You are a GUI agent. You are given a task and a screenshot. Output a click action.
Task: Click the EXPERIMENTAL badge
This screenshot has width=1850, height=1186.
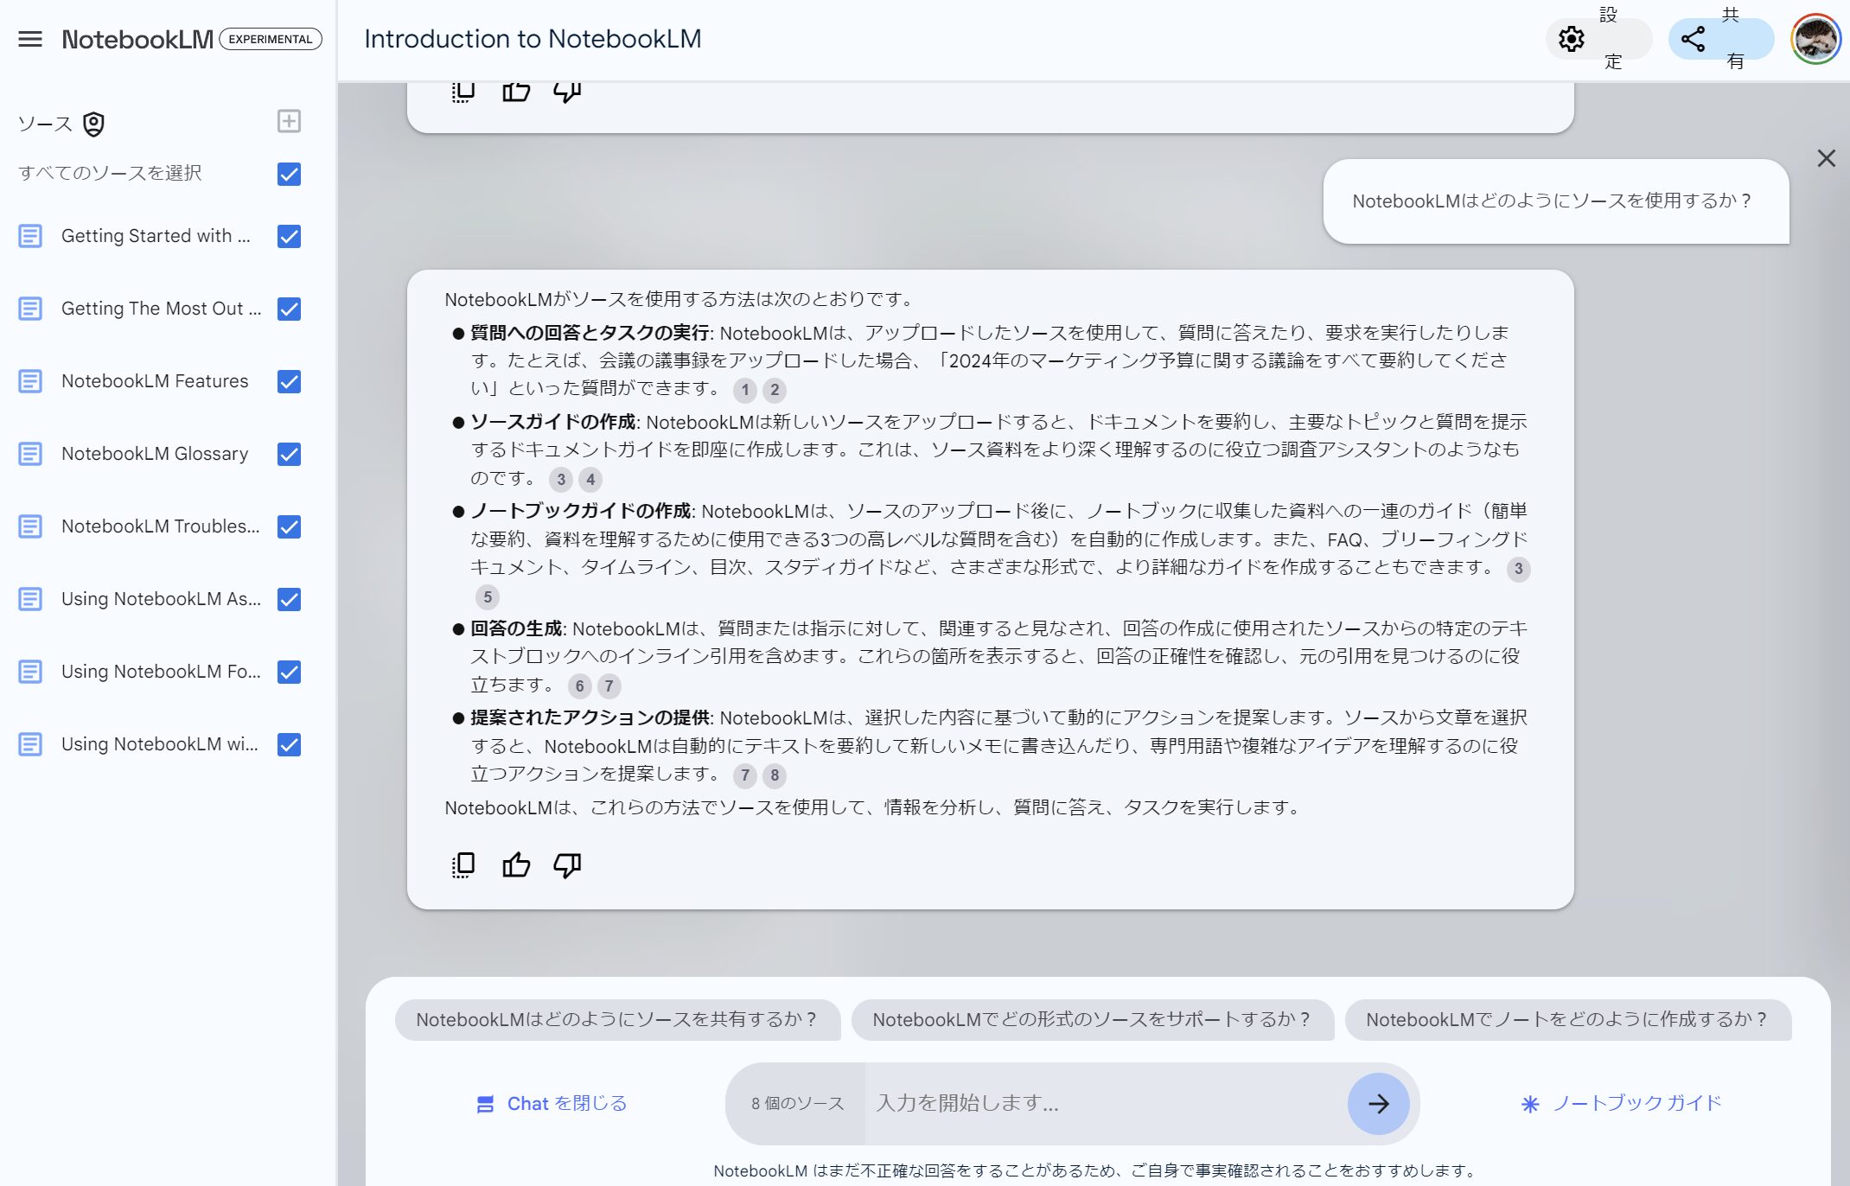click(x=271, y=39)
